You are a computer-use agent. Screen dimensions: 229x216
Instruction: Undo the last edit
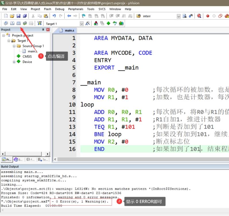point(54,16)
